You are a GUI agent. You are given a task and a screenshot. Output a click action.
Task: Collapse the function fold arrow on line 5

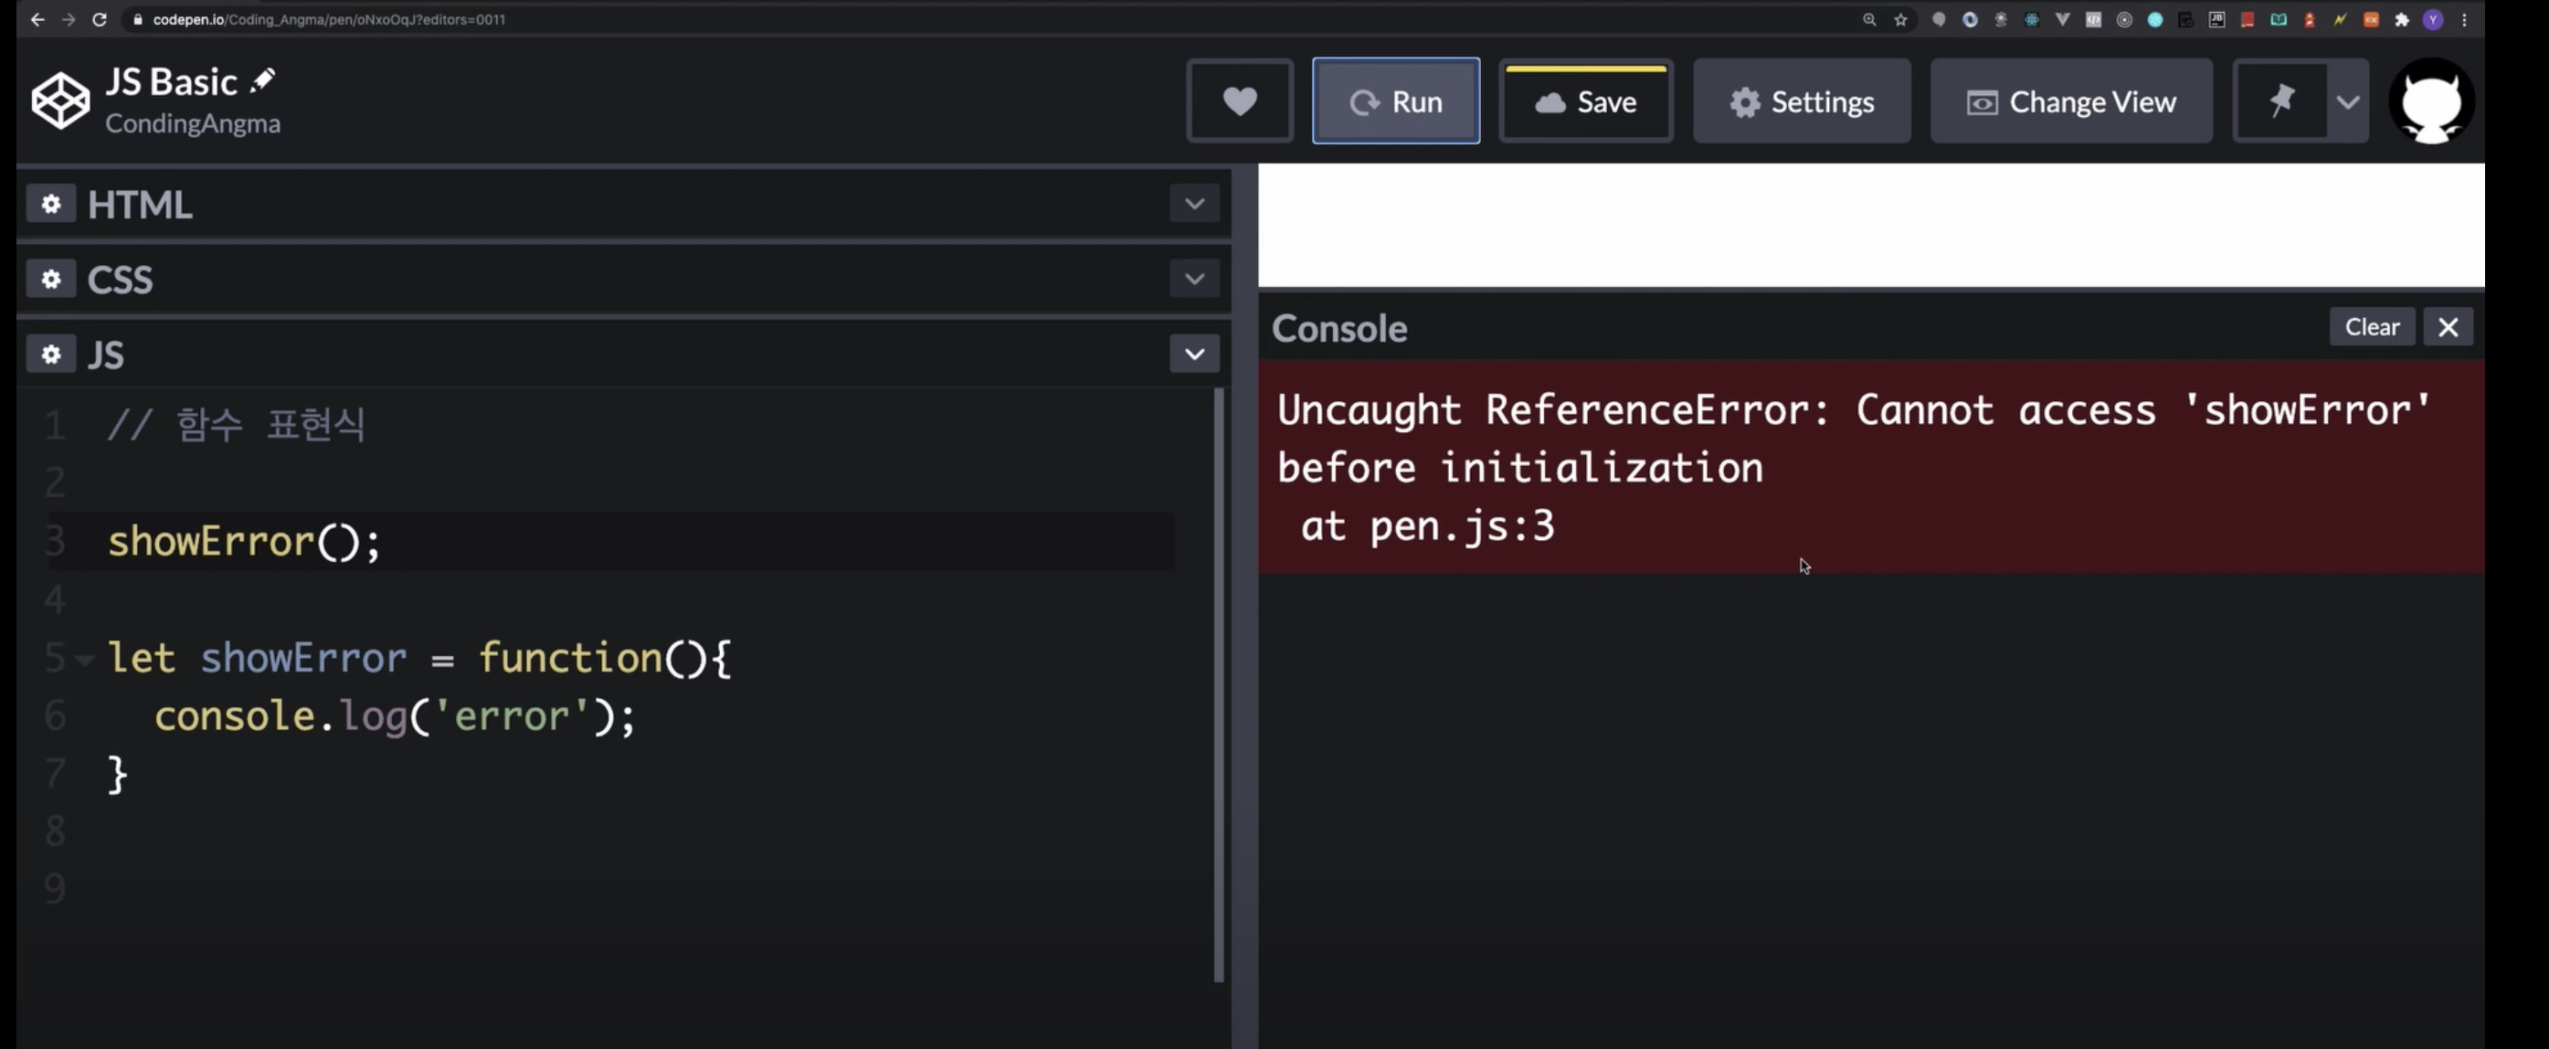[x=85, y=659]
